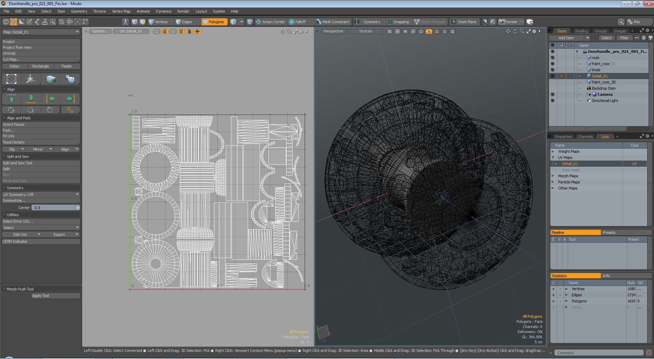Click the record button beside Command field

pos(649,353)
